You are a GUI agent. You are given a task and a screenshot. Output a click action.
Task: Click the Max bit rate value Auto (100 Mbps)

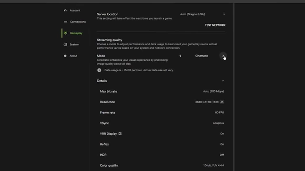point(213,91)
